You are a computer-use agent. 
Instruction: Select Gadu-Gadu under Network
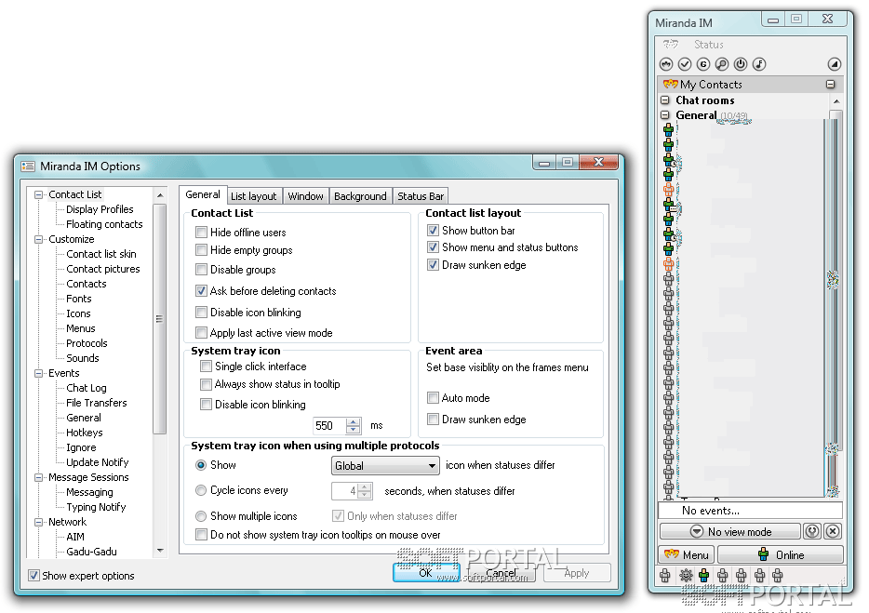pyautogui.click(x=91, y=552)
